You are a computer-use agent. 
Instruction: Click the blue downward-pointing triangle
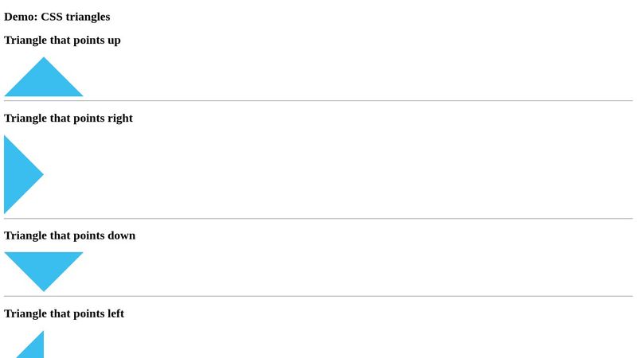44,266
